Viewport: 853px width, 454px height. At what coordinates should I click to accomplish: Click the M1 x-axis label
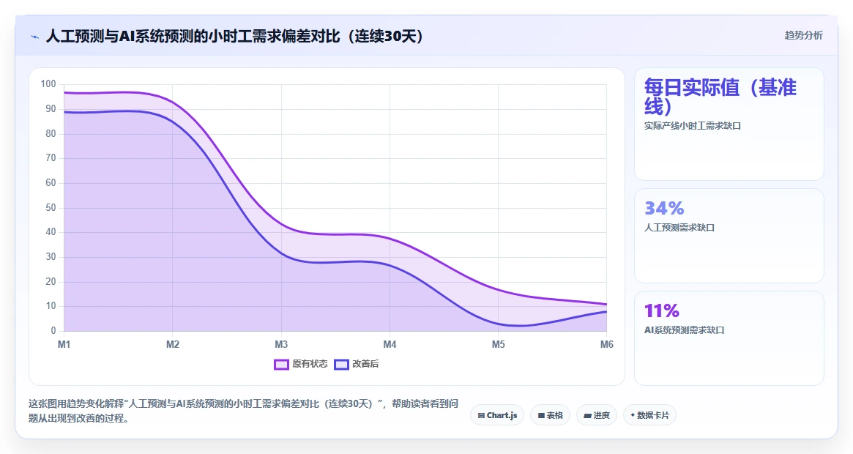64,345
